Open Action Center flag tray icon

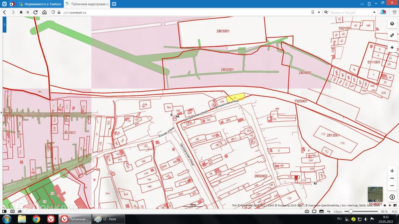(x=372, y=219)
